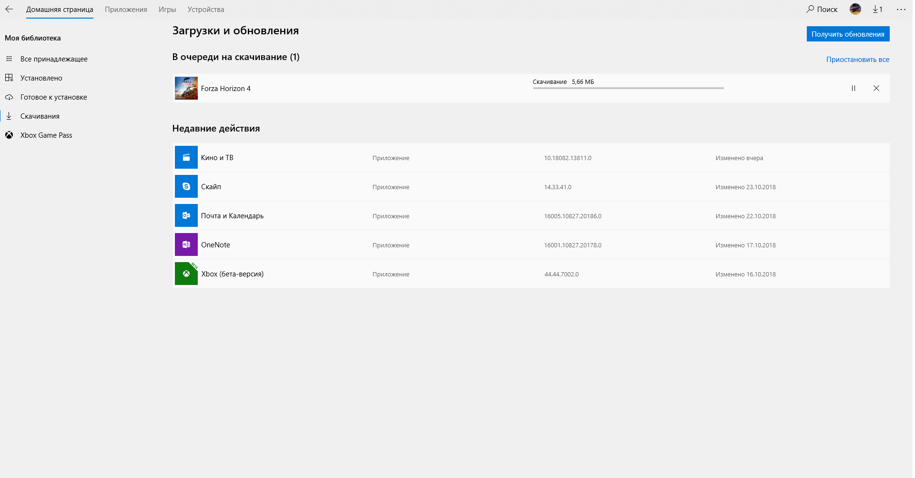Click the Скайп app icon

[186, 186]
